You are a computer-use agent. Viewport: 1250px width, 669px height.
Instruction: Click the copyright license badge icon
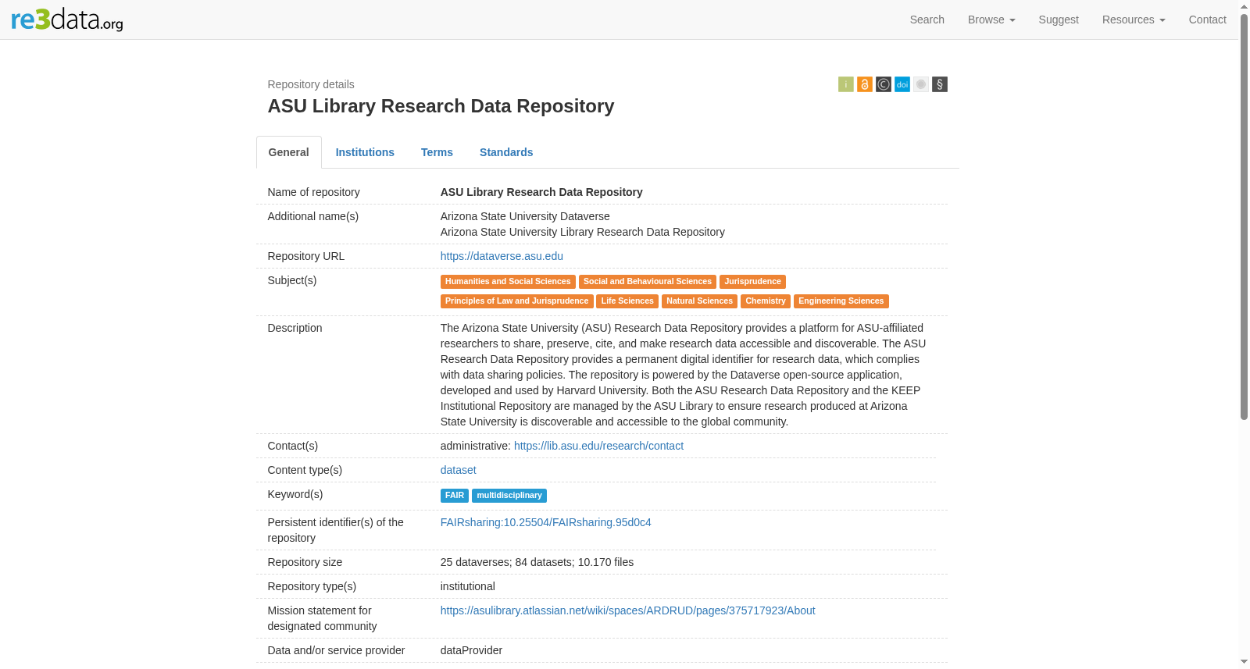pos(883,84)
